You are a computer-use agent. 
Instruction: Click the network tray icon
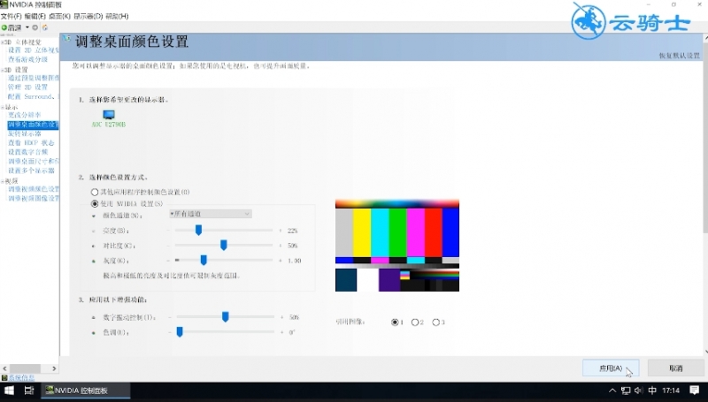pos(626,391)
